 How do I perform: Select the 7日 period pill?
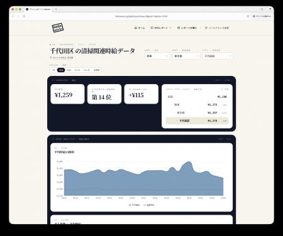pos(53,70)
